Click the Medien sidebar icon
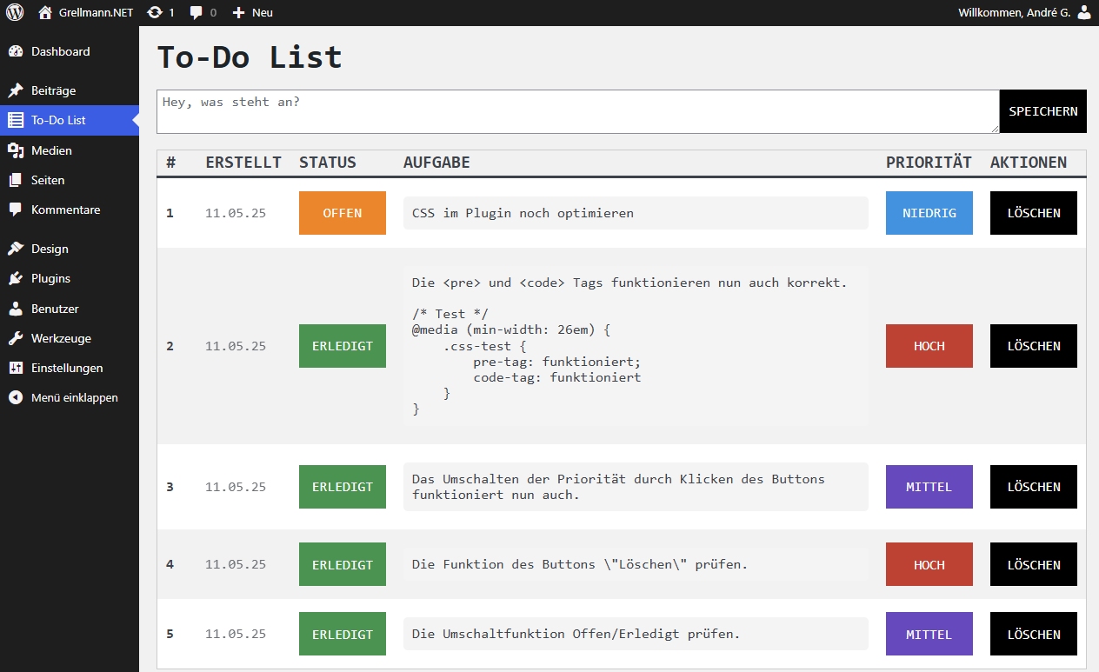Screen dimensions: 1099x672 [16, 151]
